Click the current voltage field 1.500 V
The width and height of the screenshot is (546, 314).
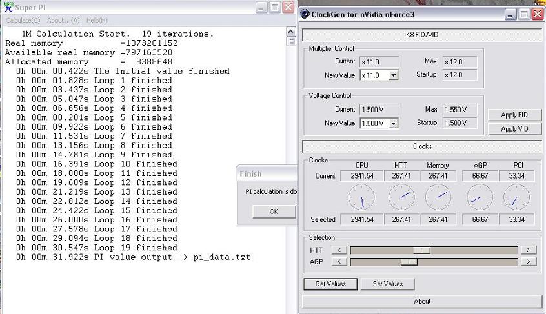point(379,110)
